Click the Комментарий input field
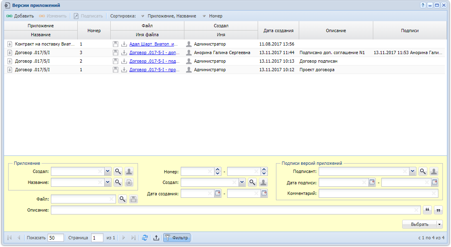Screen dimensions: 451x247 (x=379, y=194)
